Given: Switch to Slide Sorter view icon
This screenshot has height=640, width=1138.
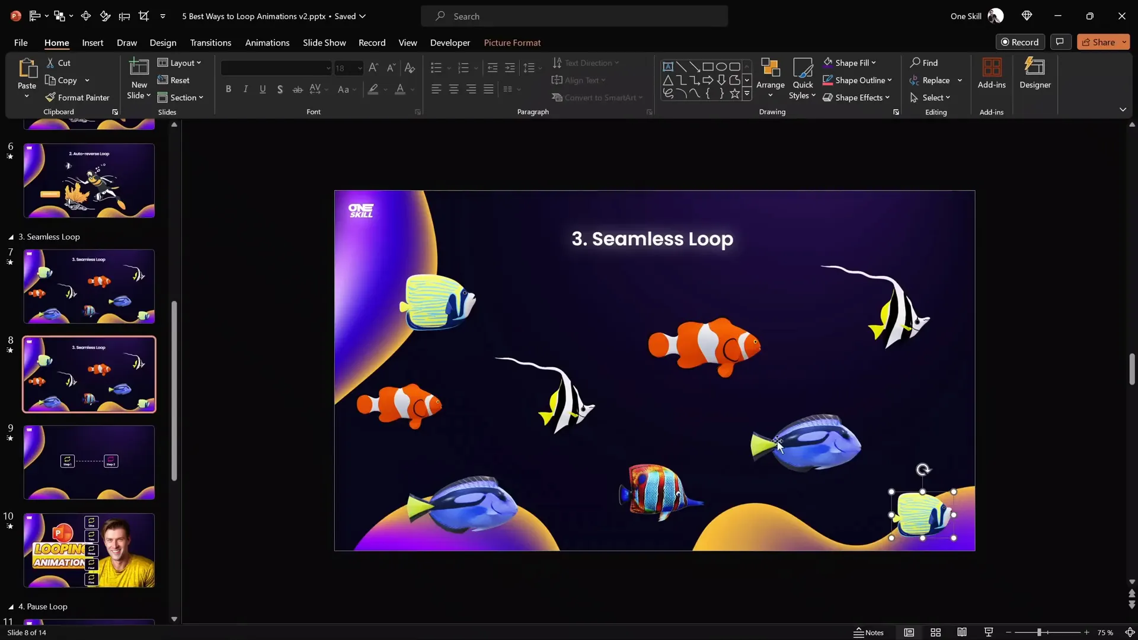Looking at the screenshot, I should pyautogui.click(x=936, y=632).
